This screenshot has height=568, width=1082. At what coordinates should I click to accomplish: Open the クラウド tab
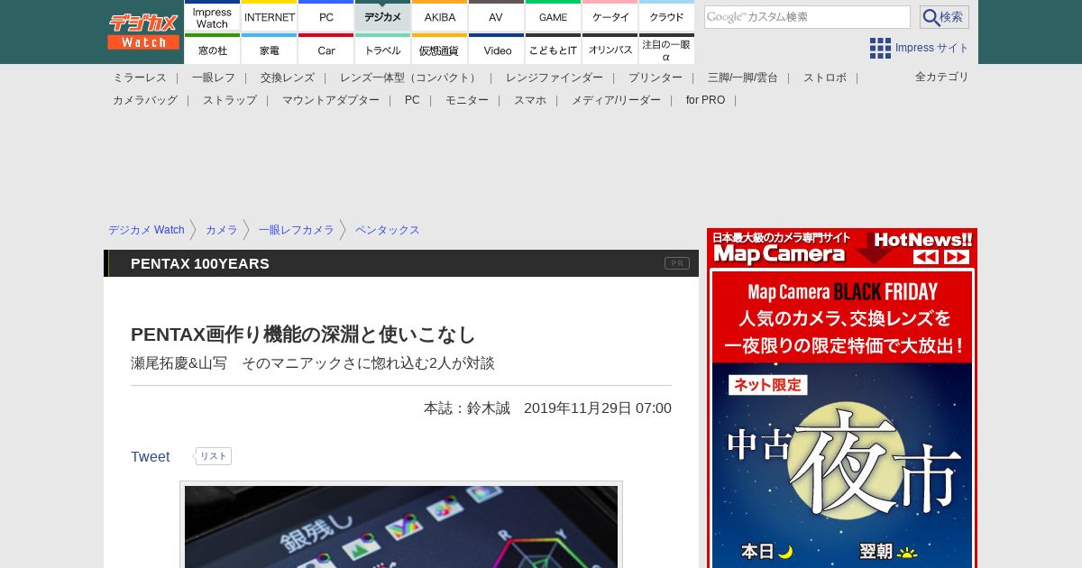666,16
